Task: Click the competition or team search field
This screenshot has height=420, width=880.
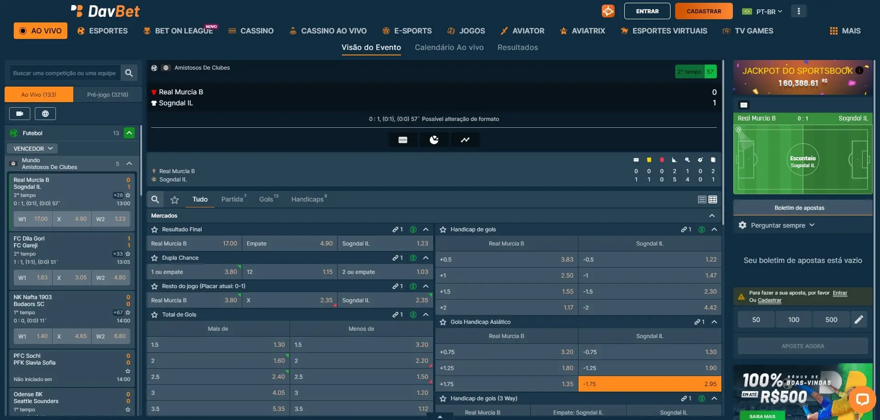Action: [x=64, y=73]
